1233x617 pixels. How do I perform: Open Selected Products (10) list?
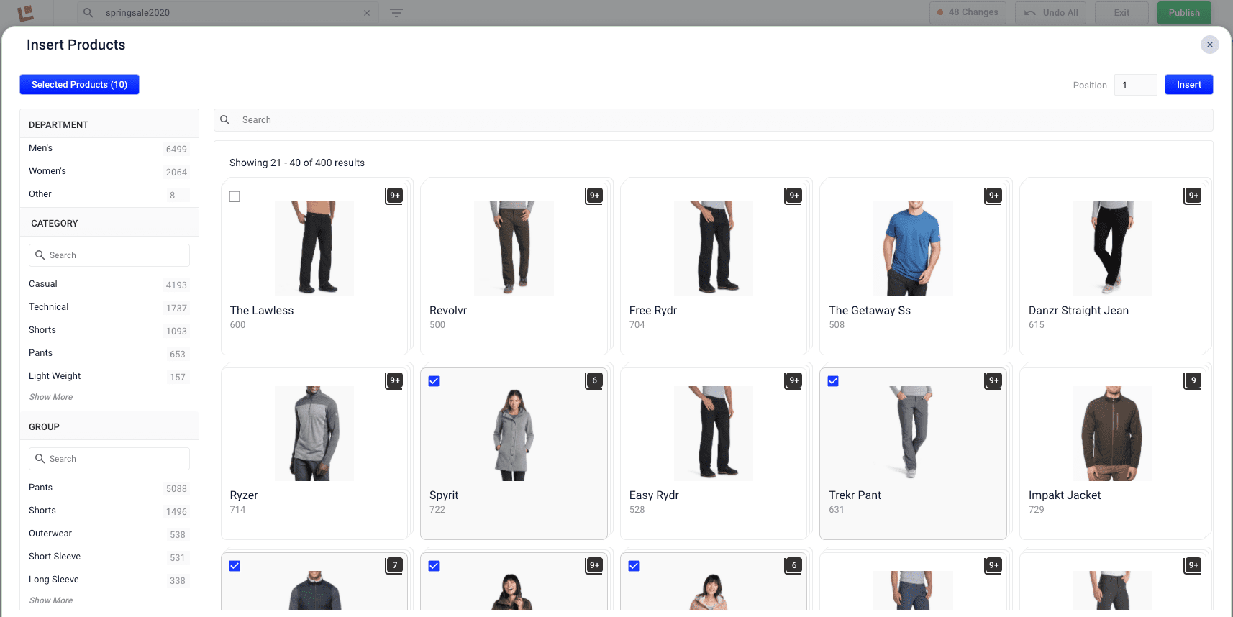point(79,85)
